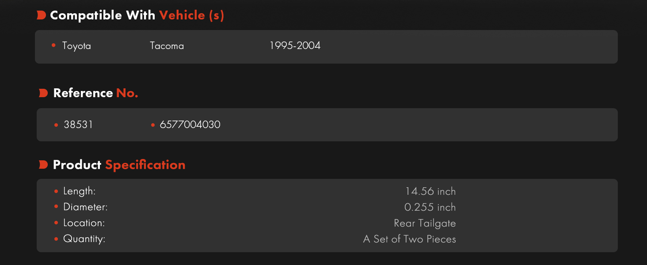Click the 1995-2004 year range

coord(295,45)
